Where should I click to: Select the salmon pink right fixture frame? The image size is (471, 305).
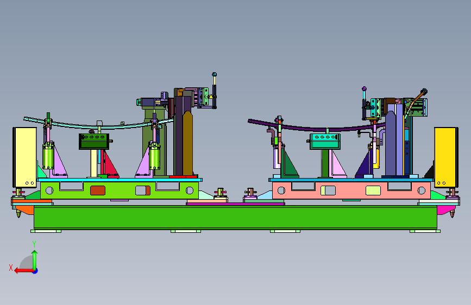(351, 190)
